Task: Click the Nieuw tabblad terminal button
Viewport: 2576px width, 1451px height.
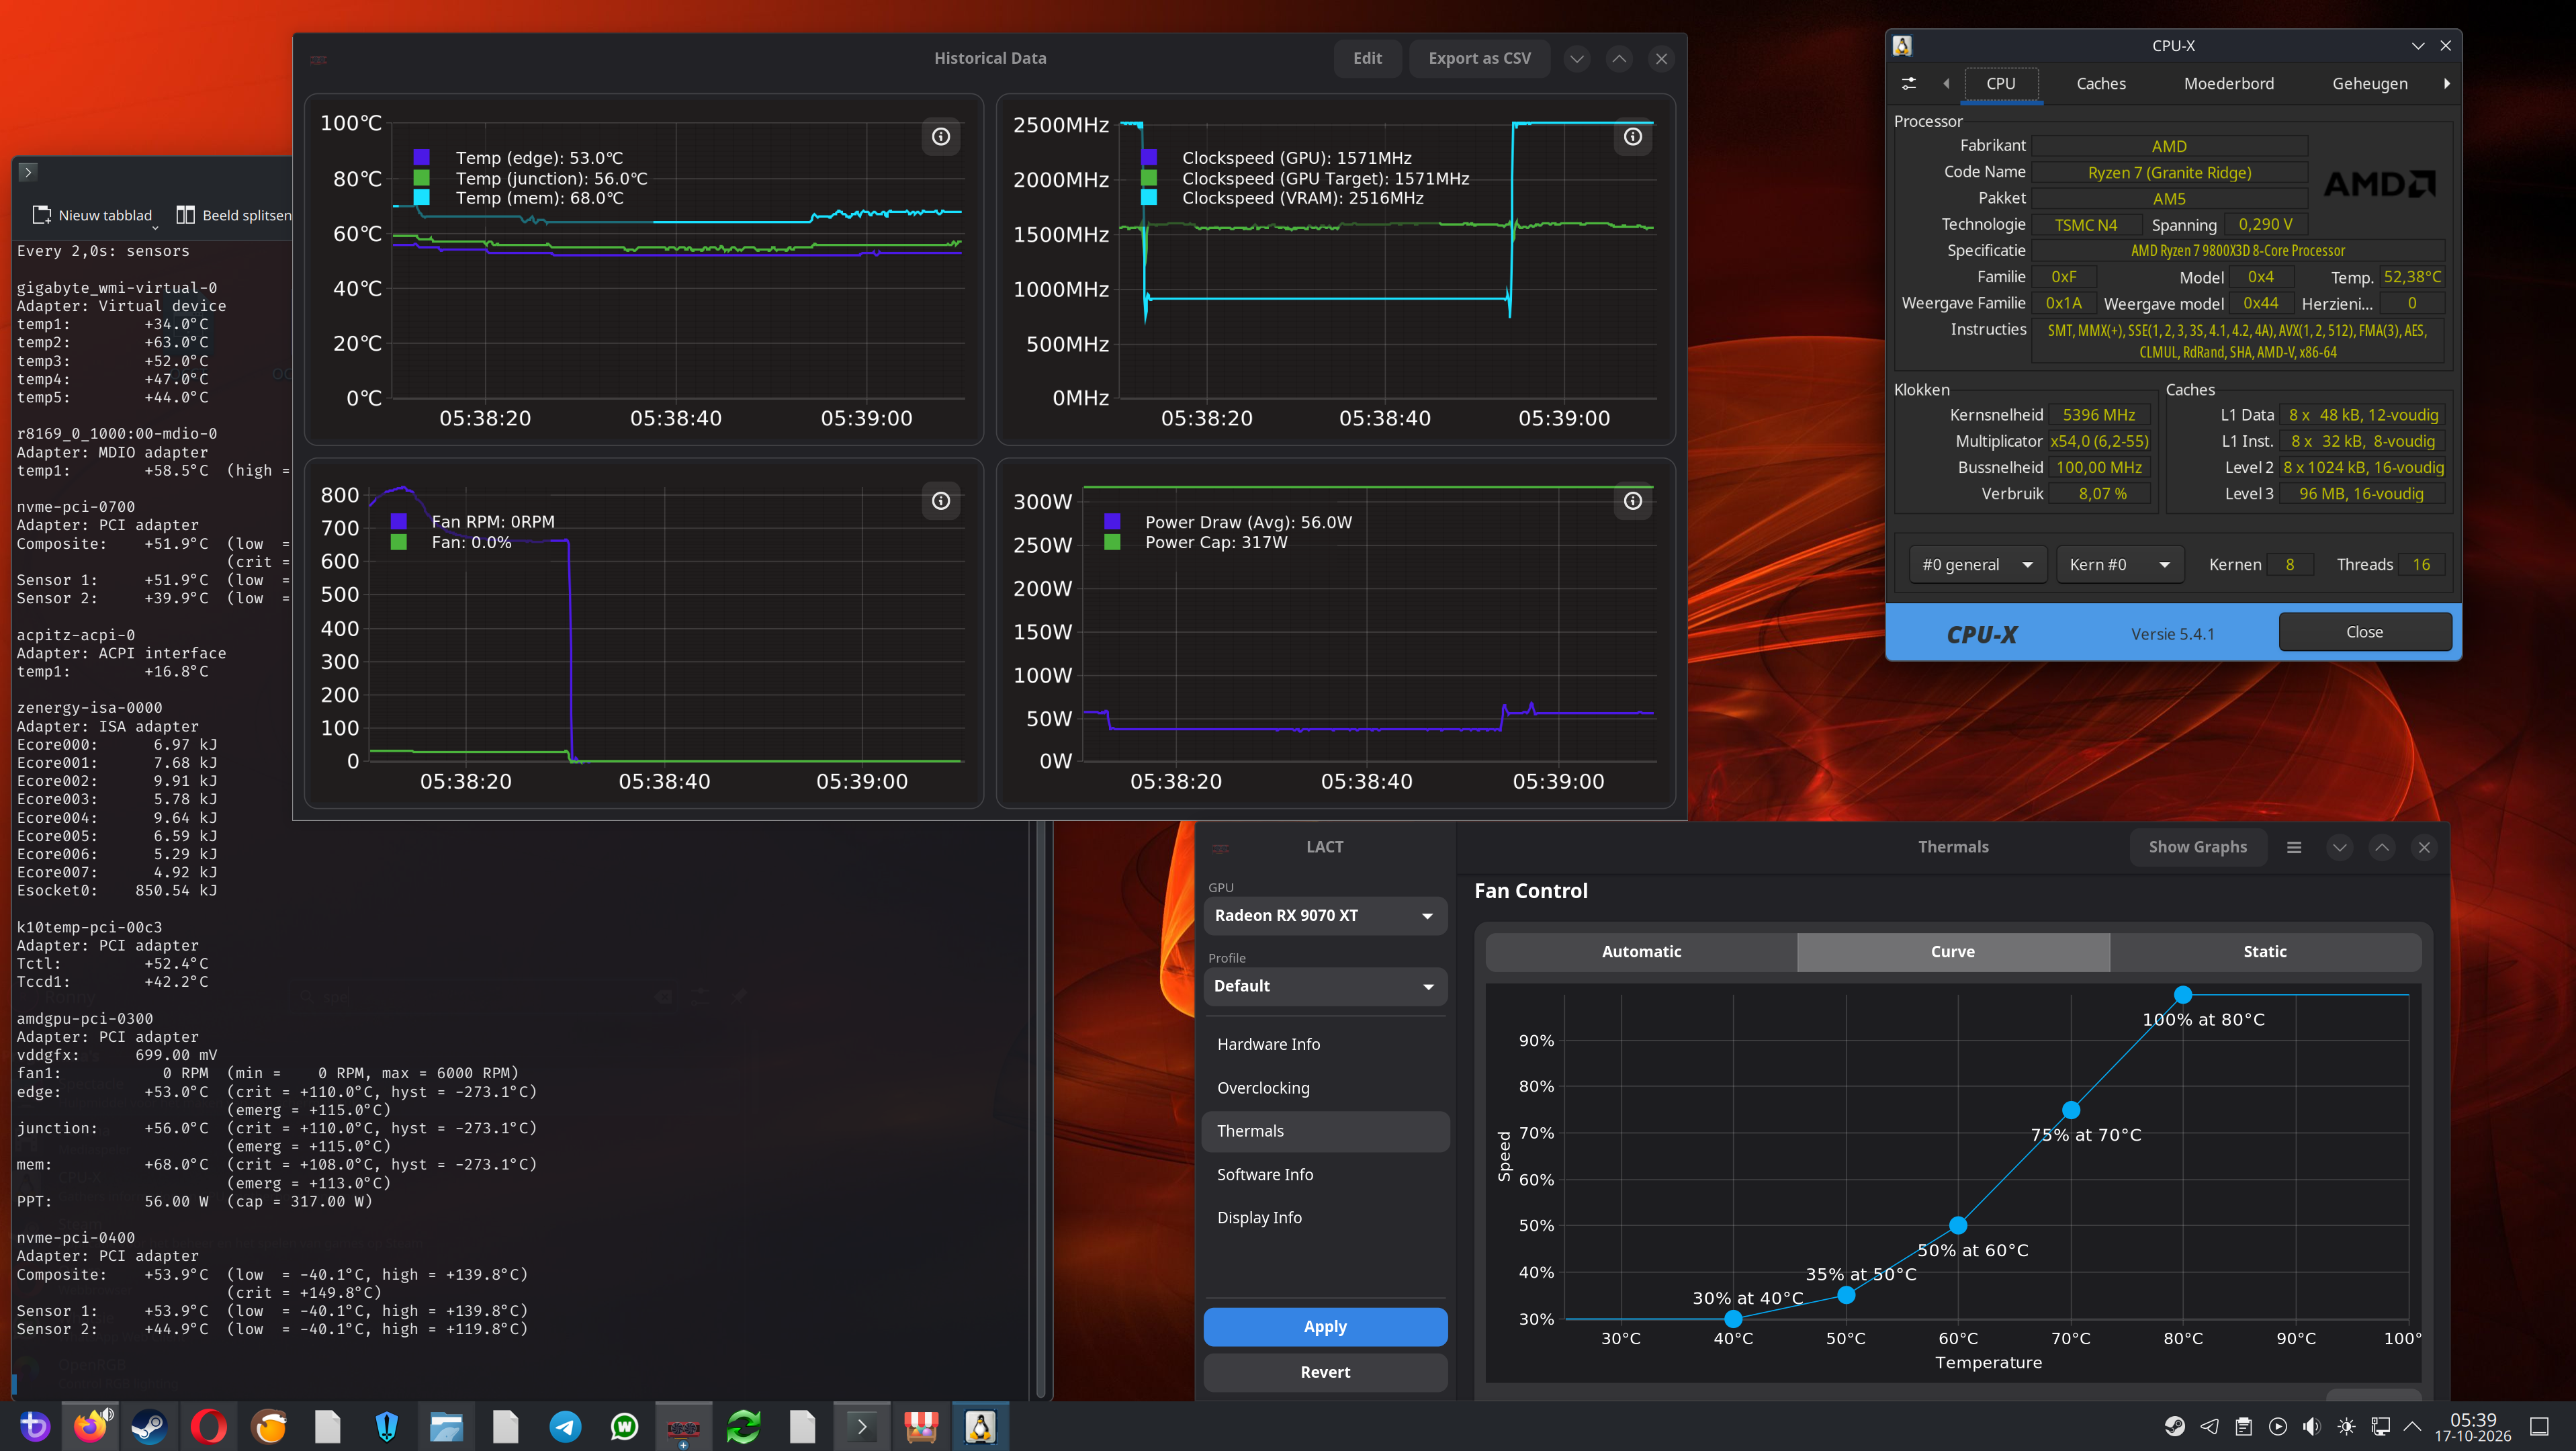Action: (x=93, y=215)
